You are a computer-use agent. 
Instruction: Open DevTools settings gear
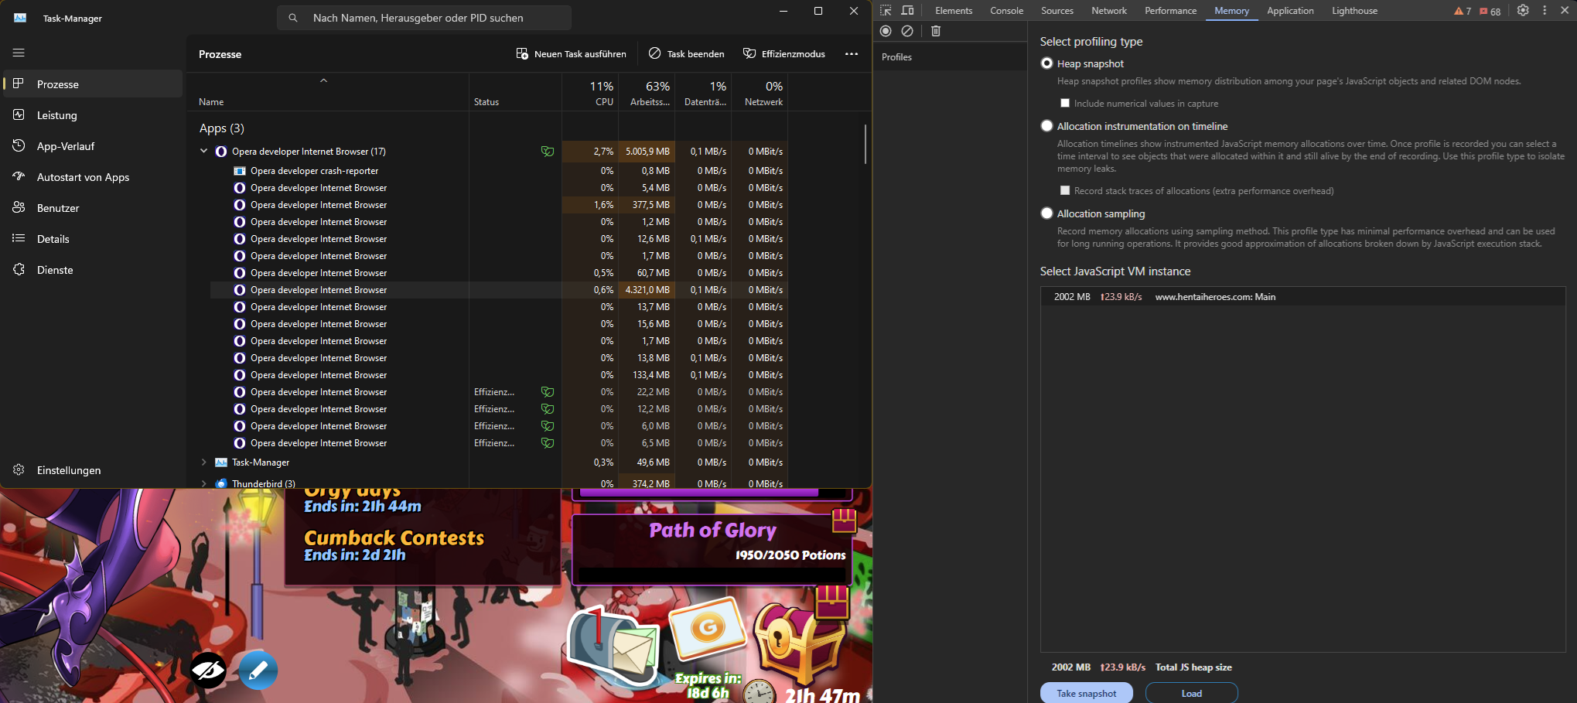point(1522,11)
